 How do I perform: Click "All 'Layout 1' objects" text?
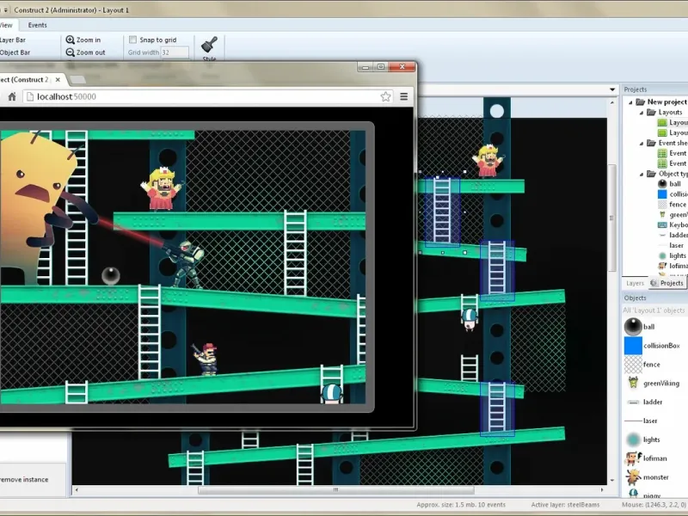(x=654, y=310)
